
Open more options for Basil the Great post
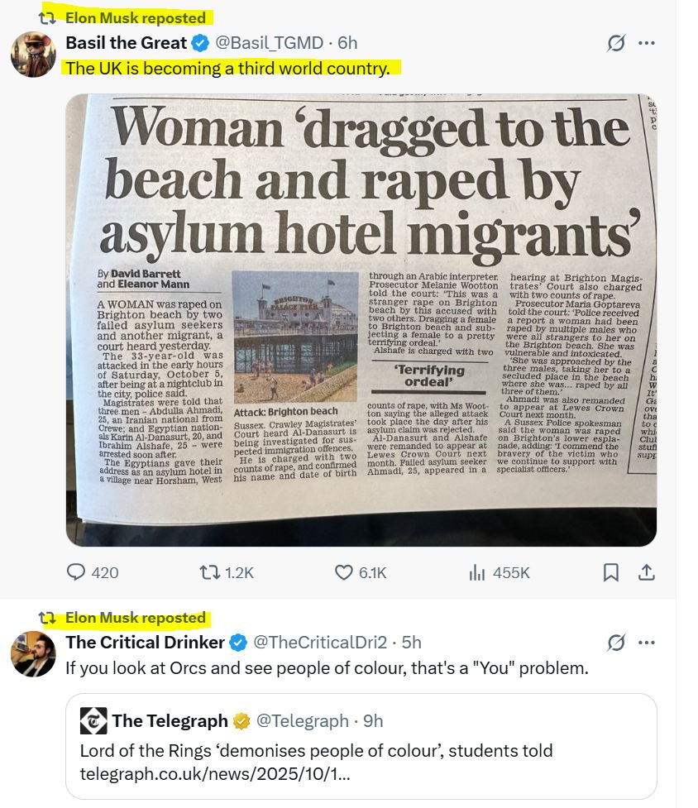coord(647,43)
